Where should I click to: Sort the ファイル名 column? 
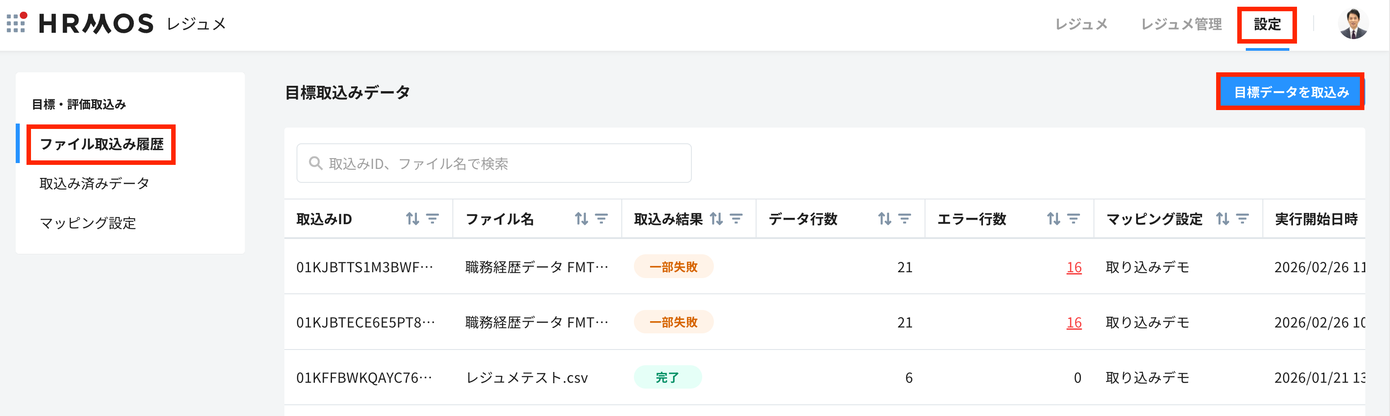[x=581, y=218]
